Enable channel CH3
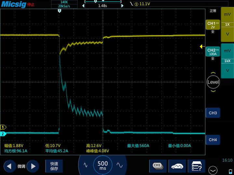 [213, 113]
